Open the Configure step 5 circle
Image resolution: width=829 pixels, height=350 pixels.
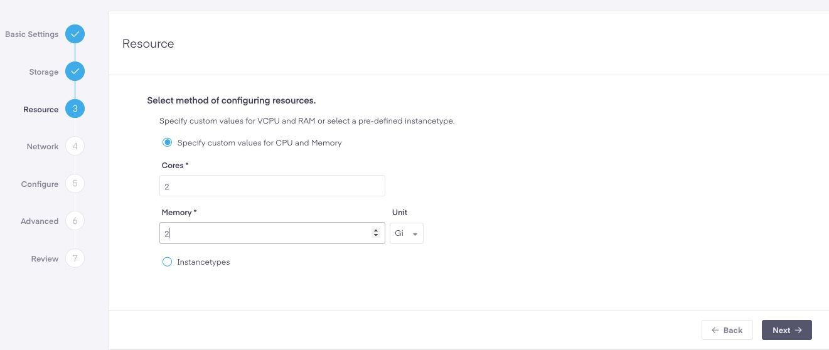click(x=75, y=184)
